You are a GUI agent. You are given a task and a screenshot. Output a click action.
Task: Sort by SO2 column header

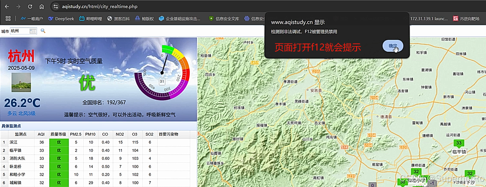149,134
